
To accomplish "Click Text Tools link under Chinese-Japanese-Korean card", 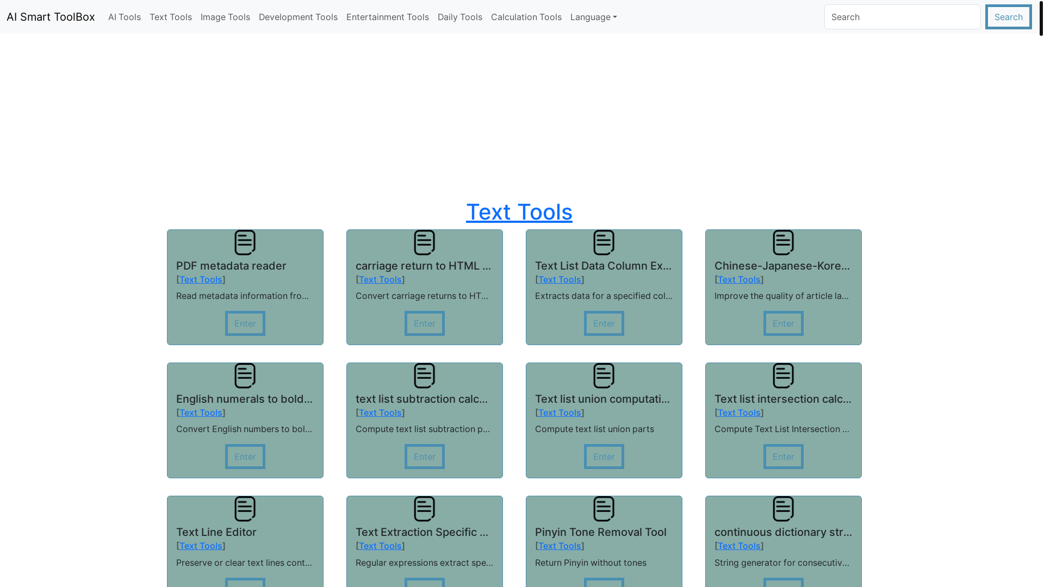I will (x=739, y=279).
